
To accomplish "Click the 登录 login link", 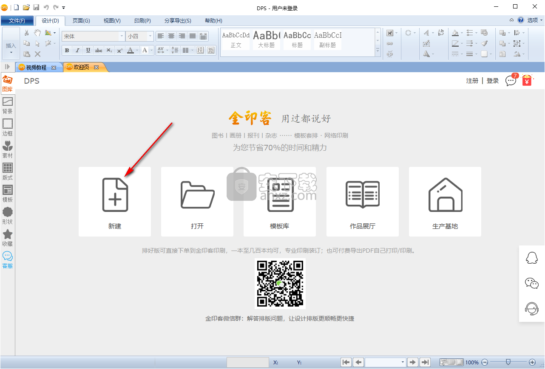I will point(493,81).
